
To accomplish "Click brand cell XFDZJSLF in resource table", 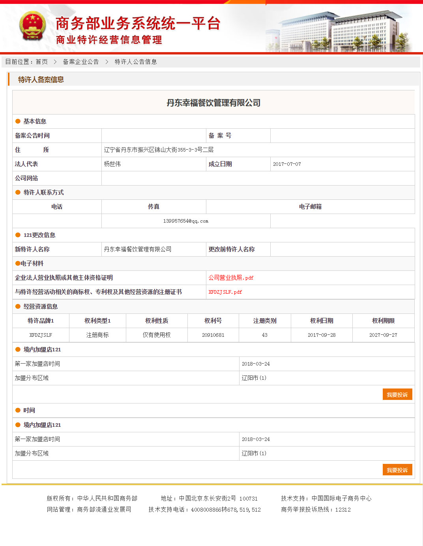I will pos(41,335).
